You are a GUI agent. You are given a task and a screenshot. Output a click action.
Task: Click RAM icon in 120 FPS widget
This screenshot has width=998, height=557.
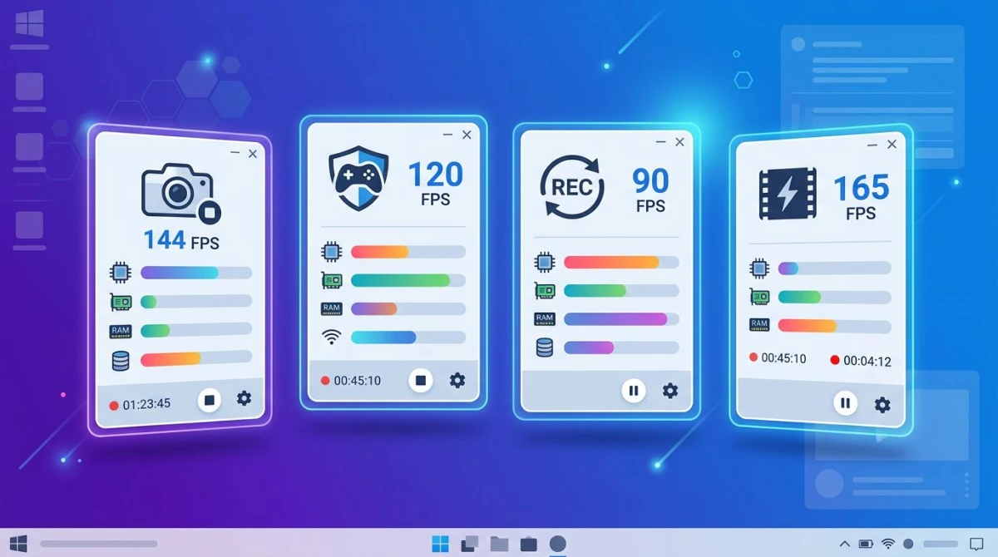point(331,308)
